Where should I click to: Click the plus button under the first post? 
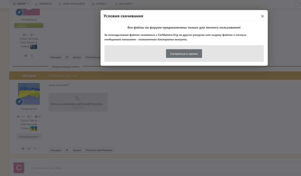coord(67,57)
